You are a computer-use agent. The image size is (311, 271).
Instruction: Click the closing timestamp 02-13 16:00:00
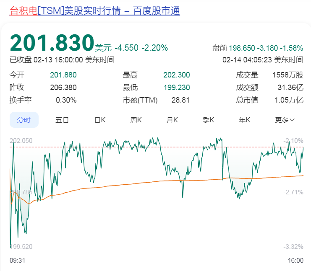[x=58, y=60]
